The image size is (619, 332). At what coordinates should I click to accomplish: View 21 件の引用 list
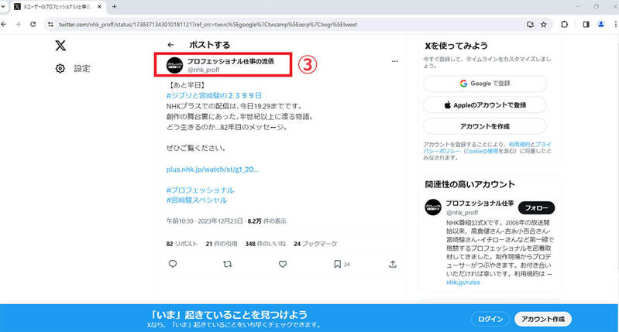coord(222,244)
